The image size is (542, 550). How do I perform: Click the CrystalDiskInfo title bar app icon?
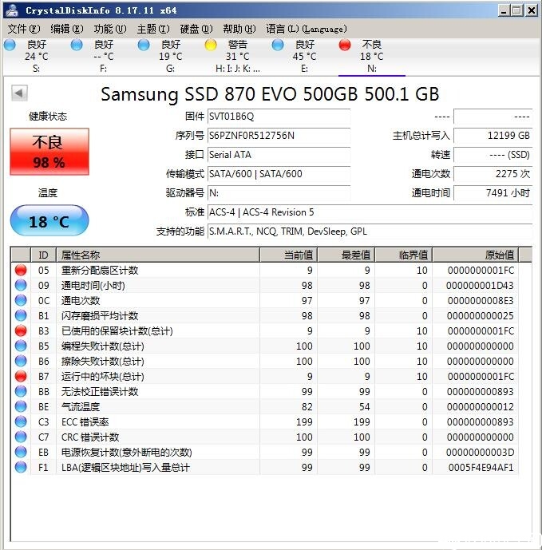point(12,10)
